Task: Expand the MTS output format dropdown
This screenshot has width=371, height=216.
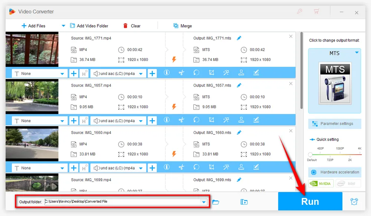Action: coord(357,53)
